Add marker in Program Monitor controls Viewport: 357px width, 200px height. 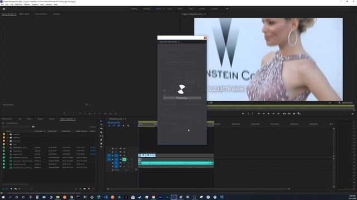click(243, 113)
